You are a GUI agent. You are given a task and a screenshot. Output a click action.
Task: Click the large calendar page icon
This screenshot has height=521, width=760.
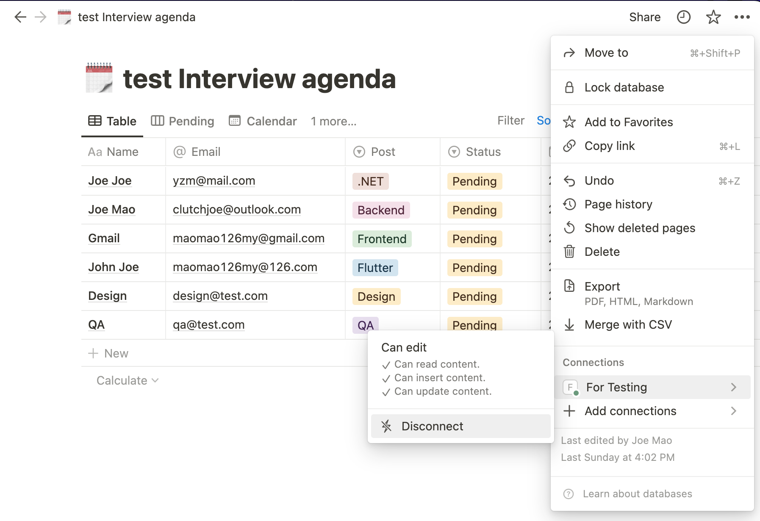pyautogui.click(x=99, y=78)
